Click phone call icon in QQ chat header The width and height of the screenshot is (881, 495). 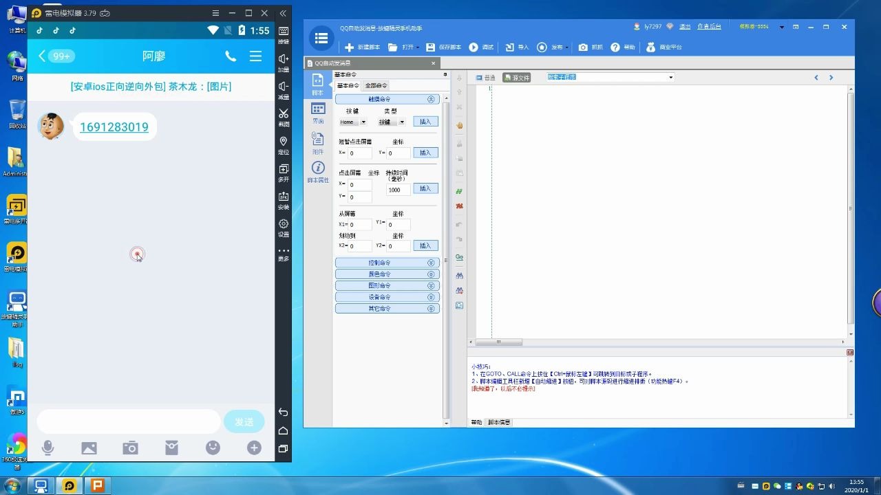[231, 56]
